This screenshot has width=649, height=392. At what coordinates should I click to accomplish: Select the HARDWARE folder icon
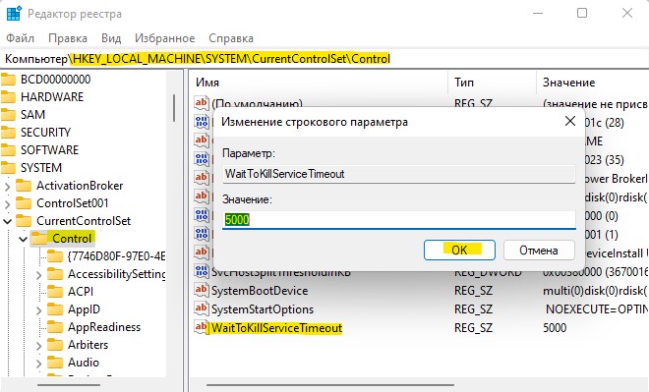point(8,96)
